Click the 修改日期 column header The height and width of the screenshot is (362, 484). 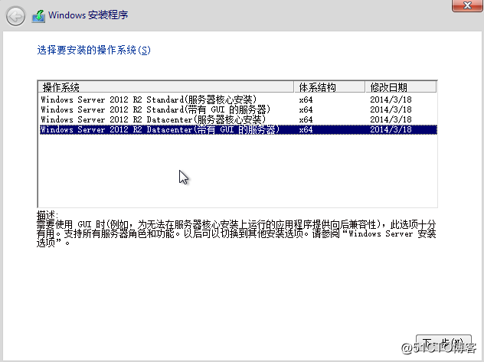[401, 87]
